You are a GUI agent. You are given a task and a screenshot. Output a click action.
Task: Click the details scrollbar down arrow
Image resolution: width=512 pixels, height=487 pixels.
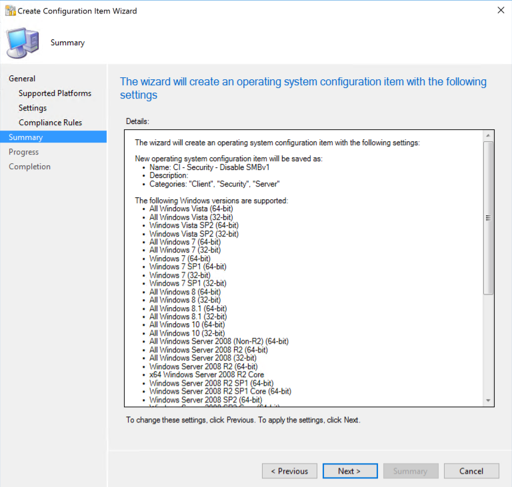click(488, 400)
